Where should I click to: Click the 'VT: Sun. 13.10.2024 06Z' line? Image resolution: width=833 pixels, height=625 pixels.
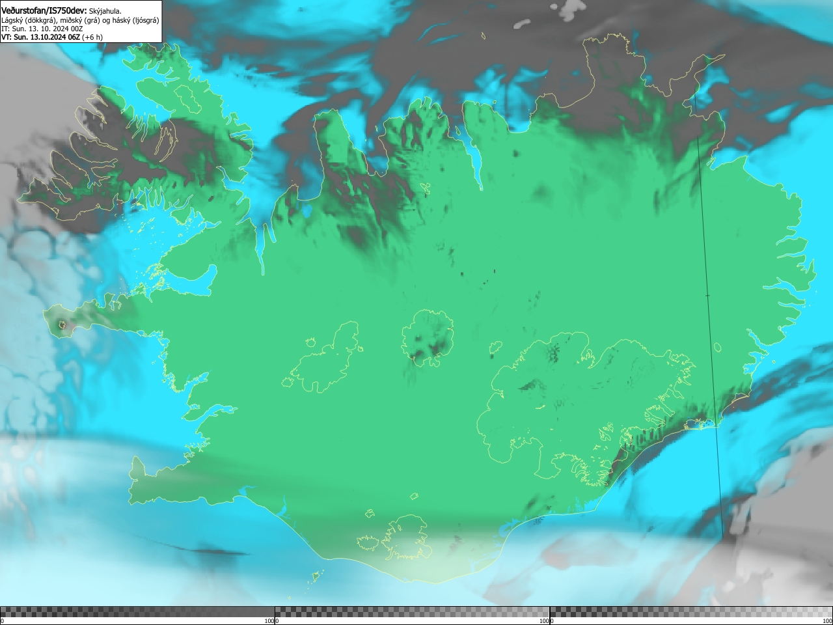pos(40,37)
